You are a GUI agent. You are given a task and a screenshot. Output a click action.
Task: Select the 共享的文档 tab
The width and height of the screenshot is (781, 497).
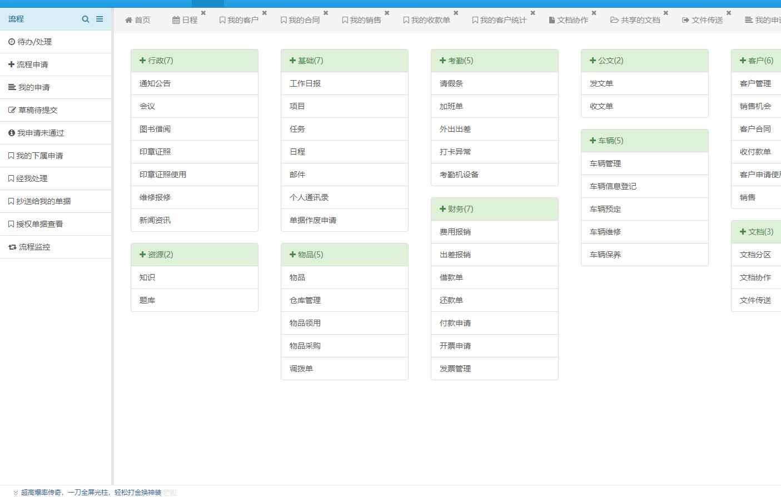coord(635,20)
